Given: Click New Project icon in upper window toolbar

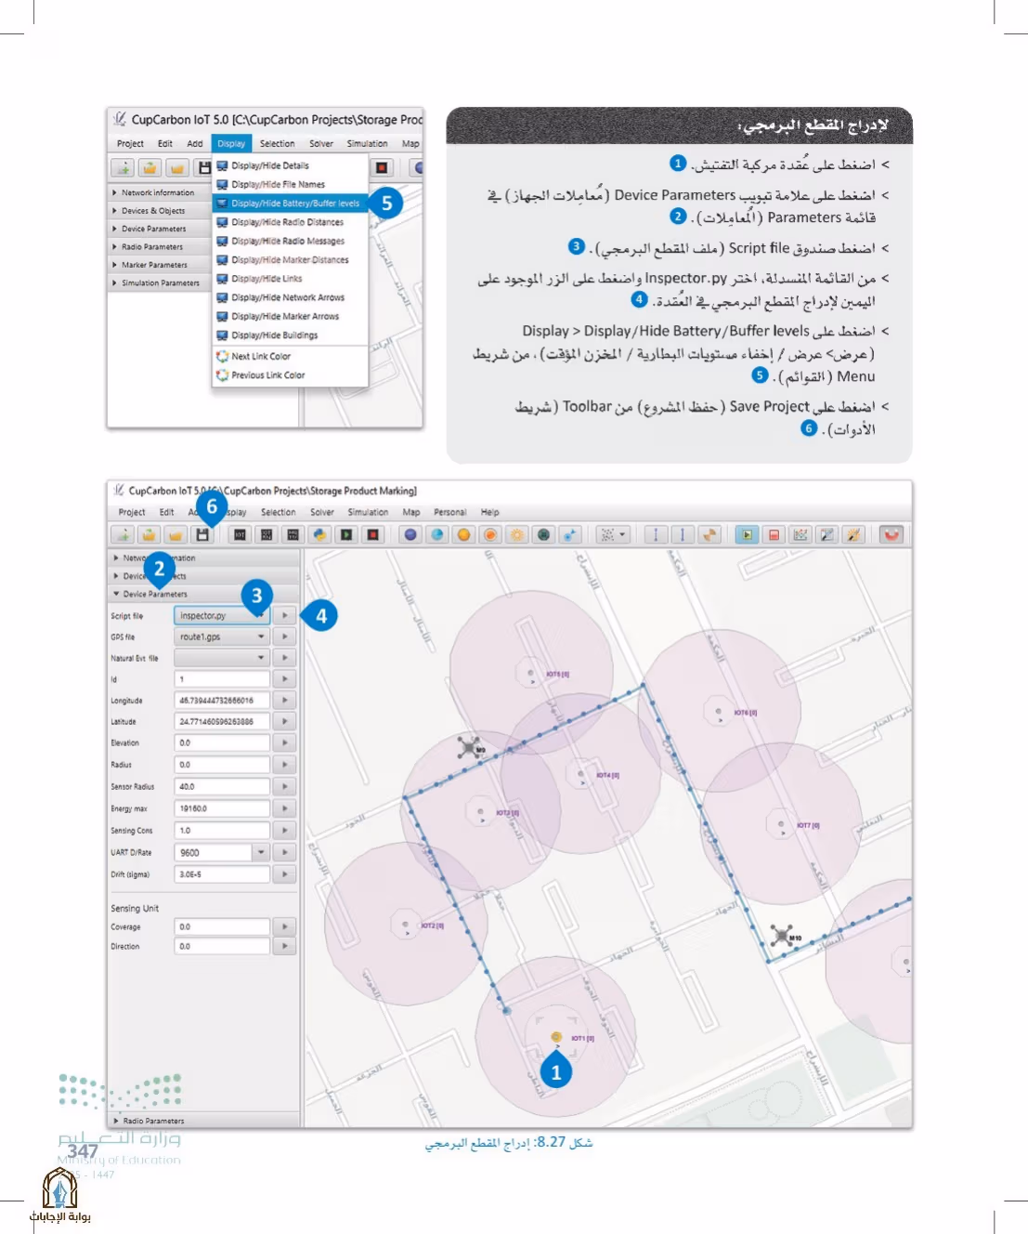Looking at the screenshot, I should point(123,167).
